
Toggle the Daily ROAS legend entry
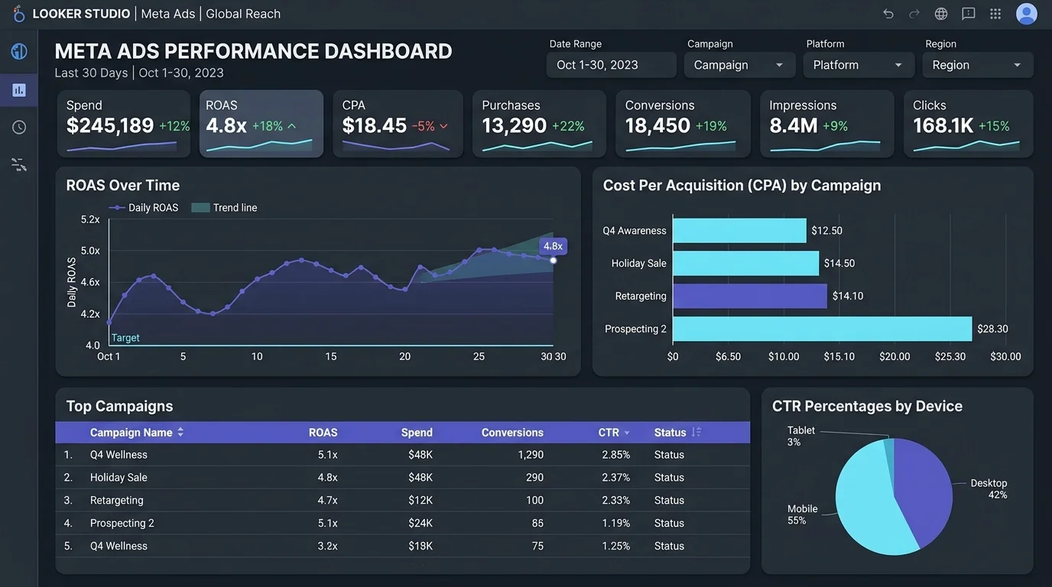coord(144,208)
